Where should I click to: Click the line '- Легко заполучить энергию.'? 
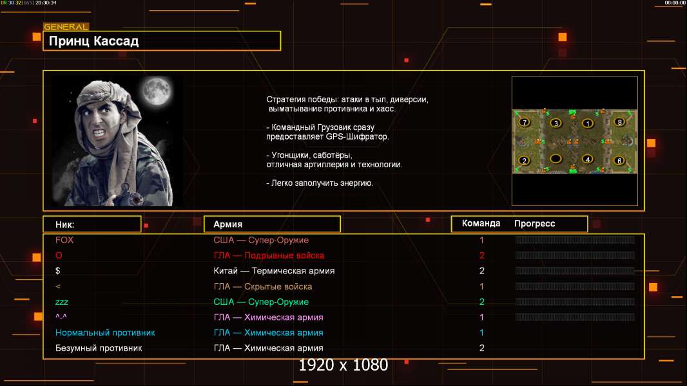pos(320,183)
